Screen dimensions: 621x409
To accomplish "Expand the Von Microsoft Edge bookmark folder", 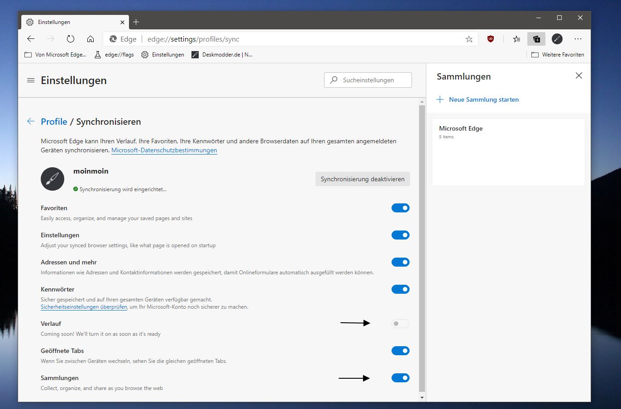I will pos(55,55).
